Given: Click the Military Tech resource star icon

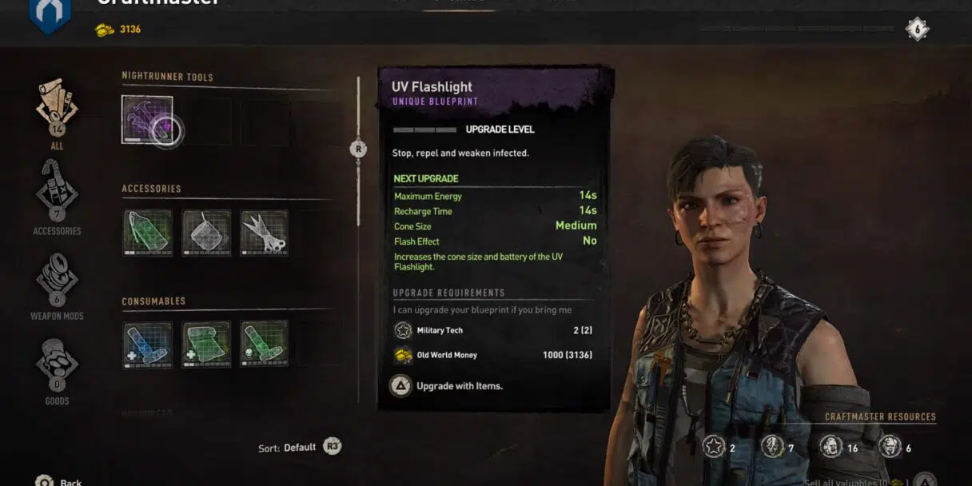Looking at the screenshot, I should point(714,446).
